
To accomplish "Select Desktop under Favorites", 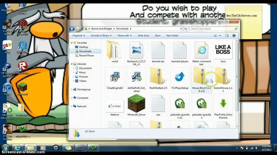I will (x=84, y=47).
